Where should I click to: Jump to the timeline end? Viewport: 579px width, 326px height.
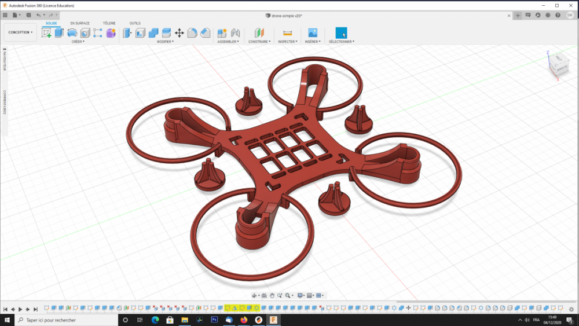[35, 309]
